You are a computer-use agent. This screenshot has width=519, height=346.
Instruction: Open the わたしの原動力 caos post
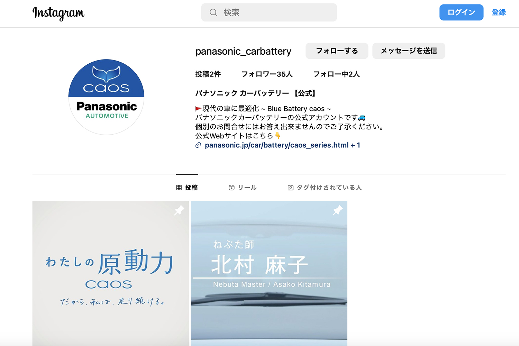coord(111,273)
